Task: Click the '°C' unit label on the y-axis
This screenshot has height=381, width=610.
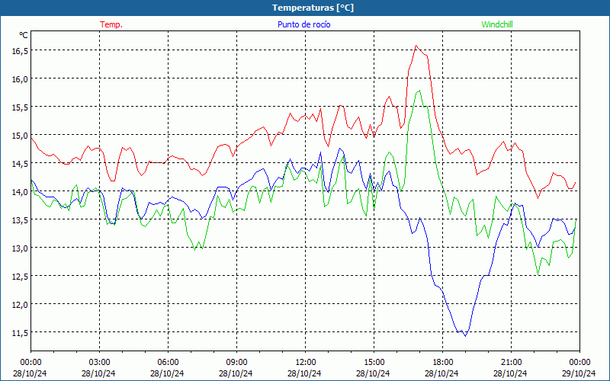Action: pos(24,35)
